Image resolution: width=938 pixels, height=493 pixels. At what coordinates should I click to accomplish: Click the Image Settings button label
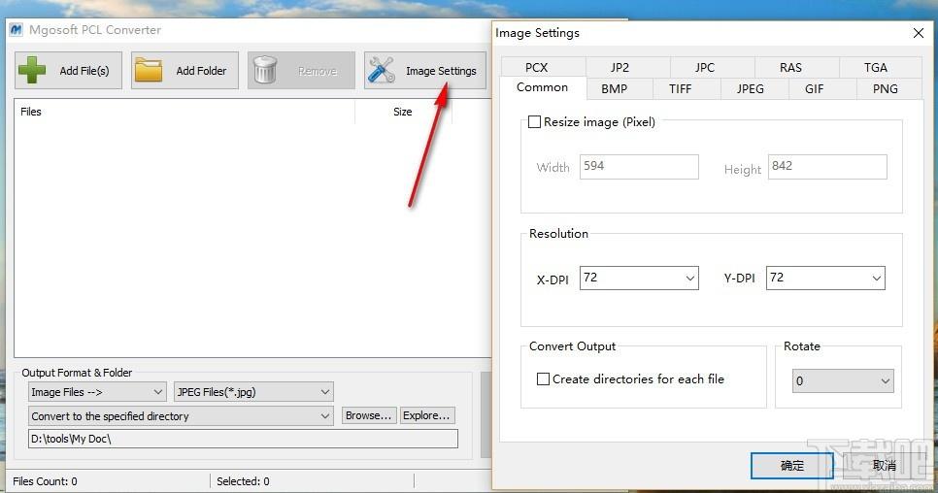(441, 71)
